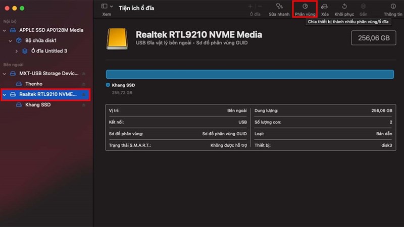Collapse the APPLE SSD AP0128M Media tree
The image size is (404, 227).
click(5, 30)
